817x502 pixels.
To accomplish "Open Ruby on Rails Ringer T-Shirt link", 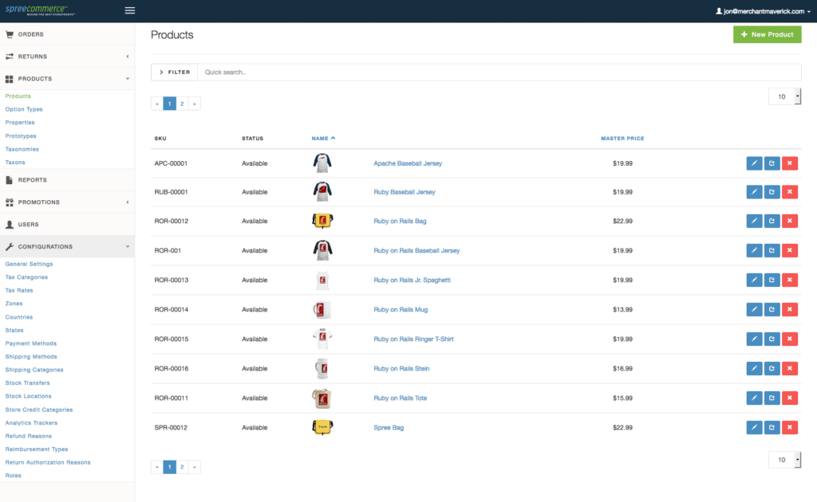I will (414, 339).
